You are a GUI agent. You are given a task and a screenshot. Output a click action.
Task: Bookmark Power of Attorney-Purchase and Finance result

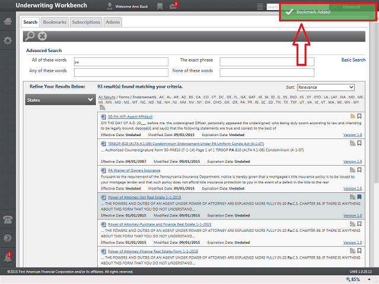click(x=359, y=224)
